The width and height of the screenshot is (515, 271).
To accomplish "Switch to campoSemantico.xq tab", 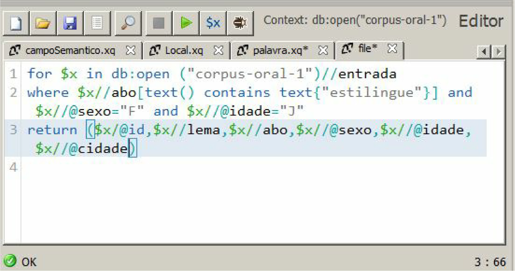I will 70,50.
